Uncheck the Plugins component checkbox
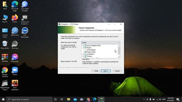This screenshot has height=102, width=182. [86, 48]
